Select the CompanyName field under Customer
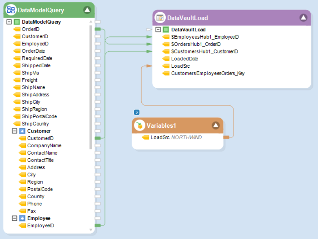 pyautogui.click(x=44, y=146)
